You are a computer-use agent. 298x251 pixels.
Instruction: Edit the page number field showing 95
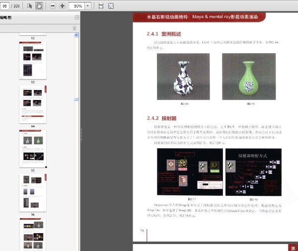(4, 6)
